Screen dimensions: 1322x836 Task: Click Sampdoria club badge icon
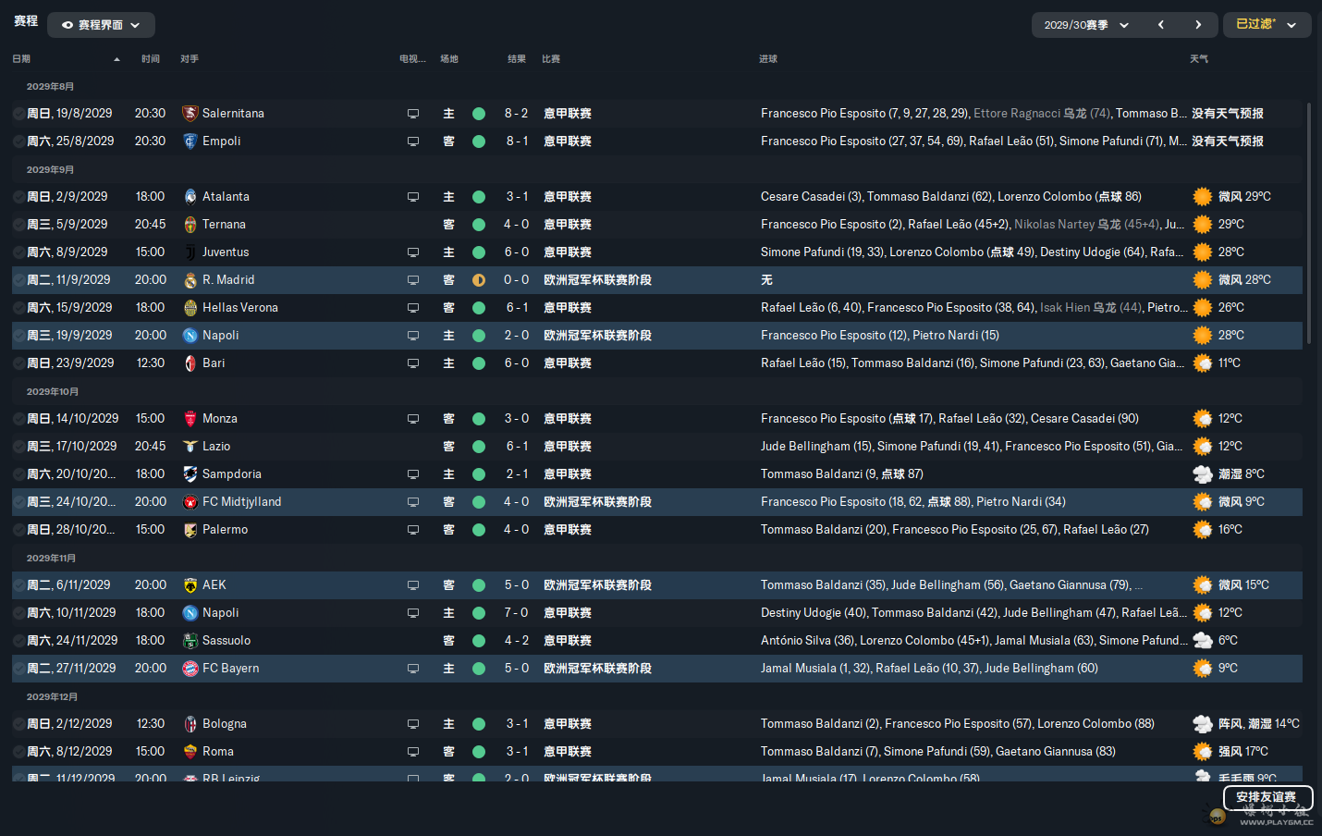pos(190,474)
